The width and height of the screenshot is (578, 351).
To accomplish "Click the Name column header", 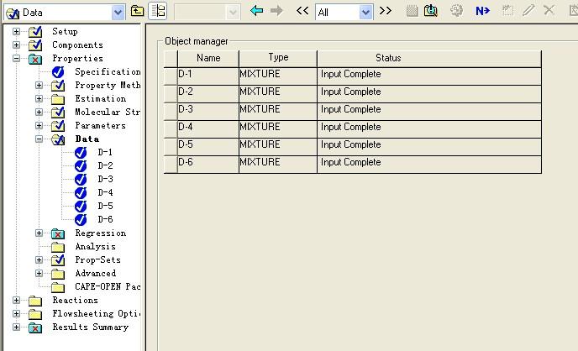I will [208, 58].
